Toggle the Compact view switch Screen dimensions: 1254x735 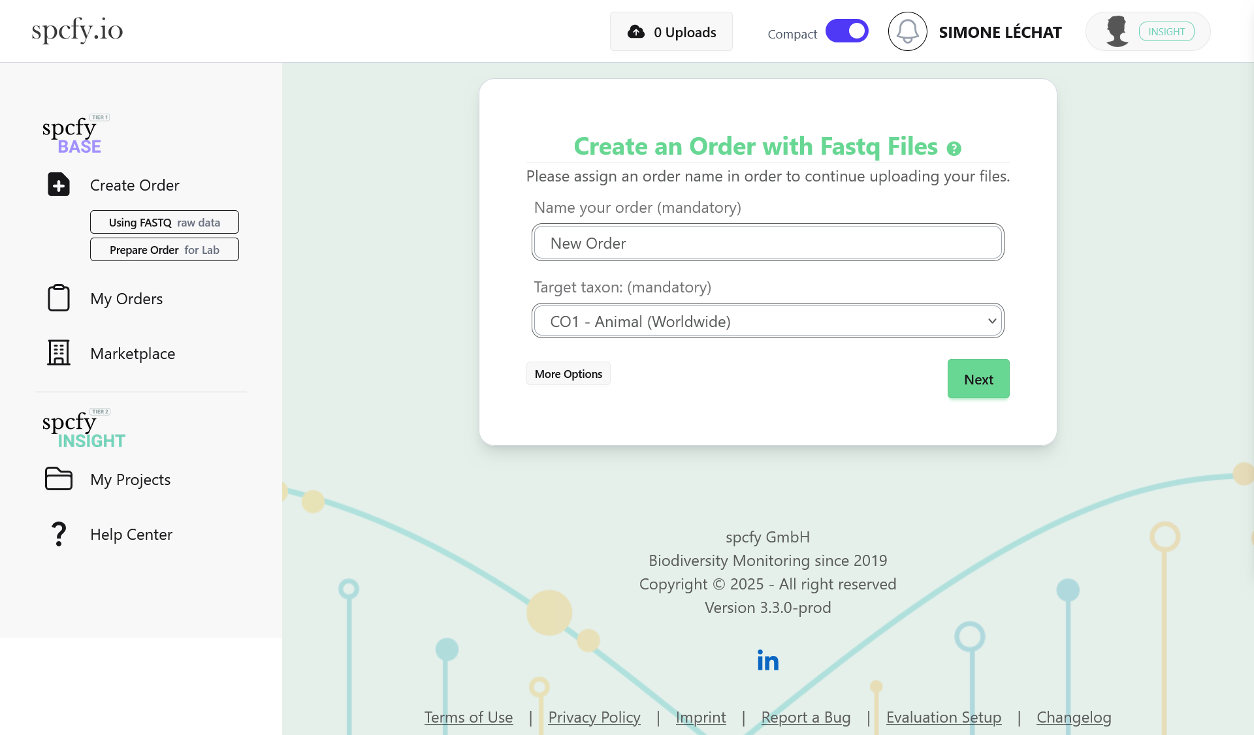(846, 31)
